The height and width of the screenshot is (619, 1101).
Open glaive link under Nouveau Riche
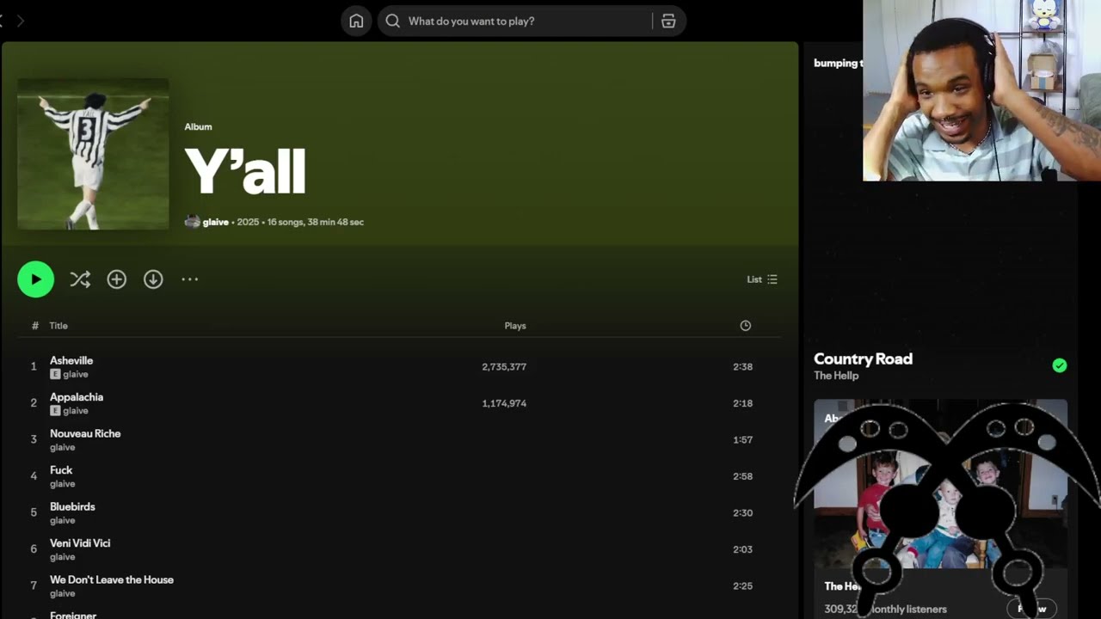point(63,448)
